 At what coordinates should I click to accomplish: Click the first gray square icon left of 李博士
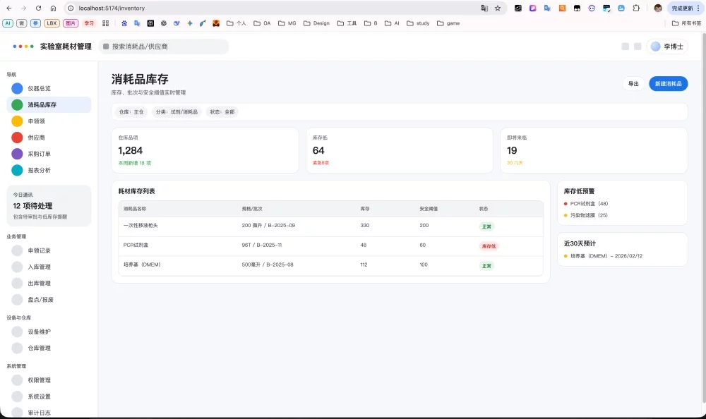coord(625,47)
